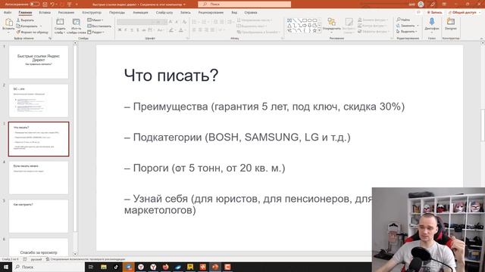485x272 pixels.
Task: Click the slide panel scrollbar down arrow
Action: click(x=75, y=254)
